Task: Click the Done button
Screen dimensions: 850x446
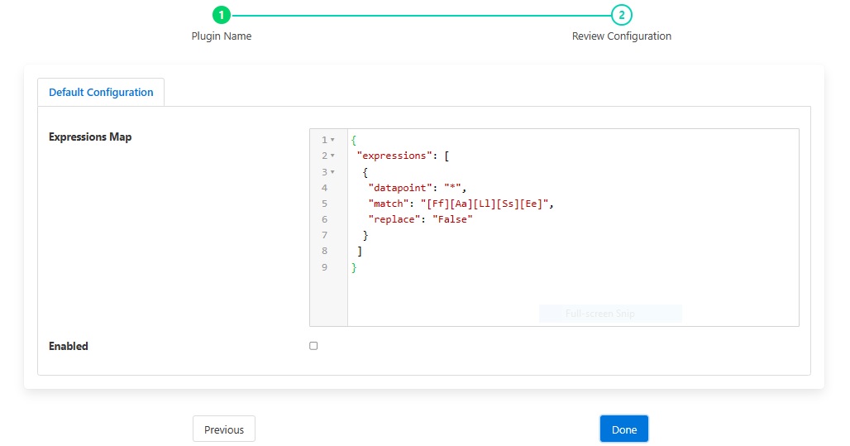Action: tap(623, 429)
